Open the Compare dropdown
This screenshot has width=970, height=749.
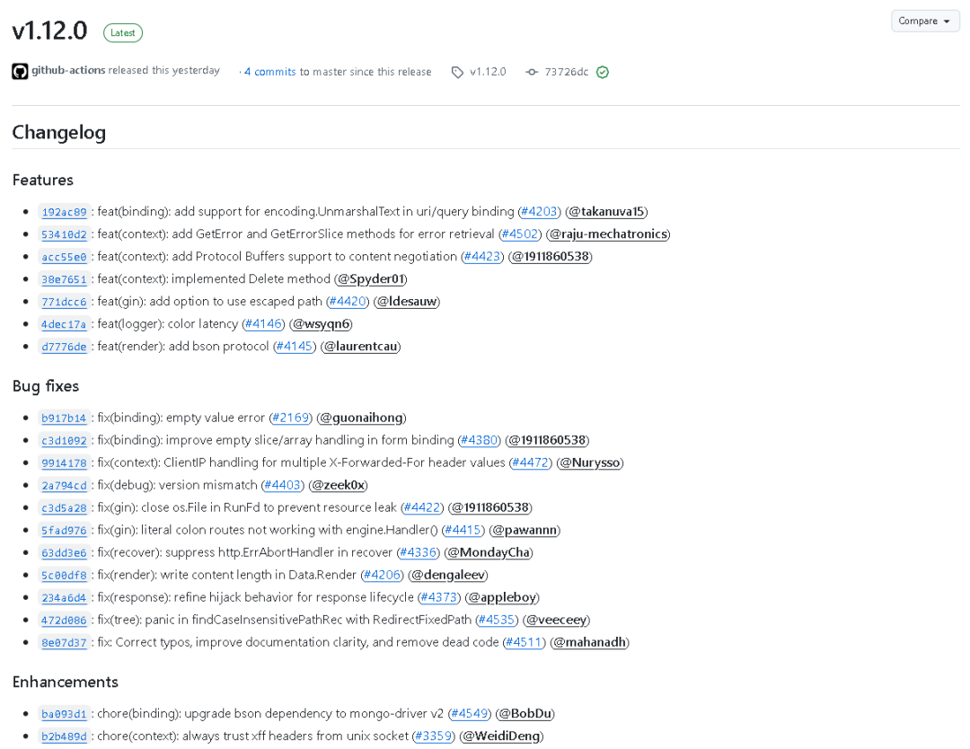pyautogui.click(x=925, y=21)
